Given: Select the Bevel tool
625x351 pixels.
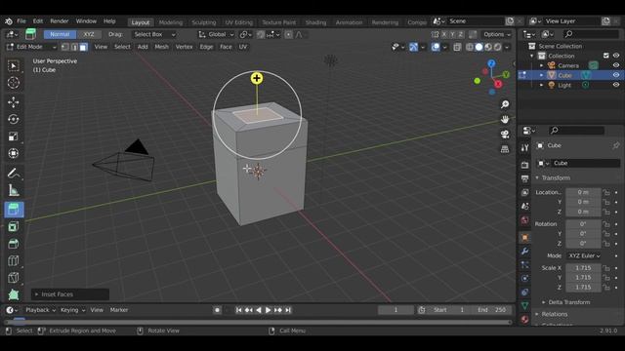Looking at the screenshot, I should pos(14,244).
